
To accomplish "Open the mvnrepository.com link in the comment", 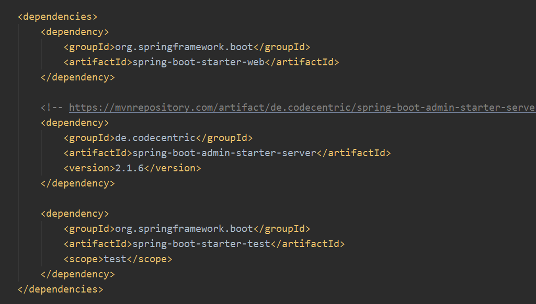I will click(302, 108).
